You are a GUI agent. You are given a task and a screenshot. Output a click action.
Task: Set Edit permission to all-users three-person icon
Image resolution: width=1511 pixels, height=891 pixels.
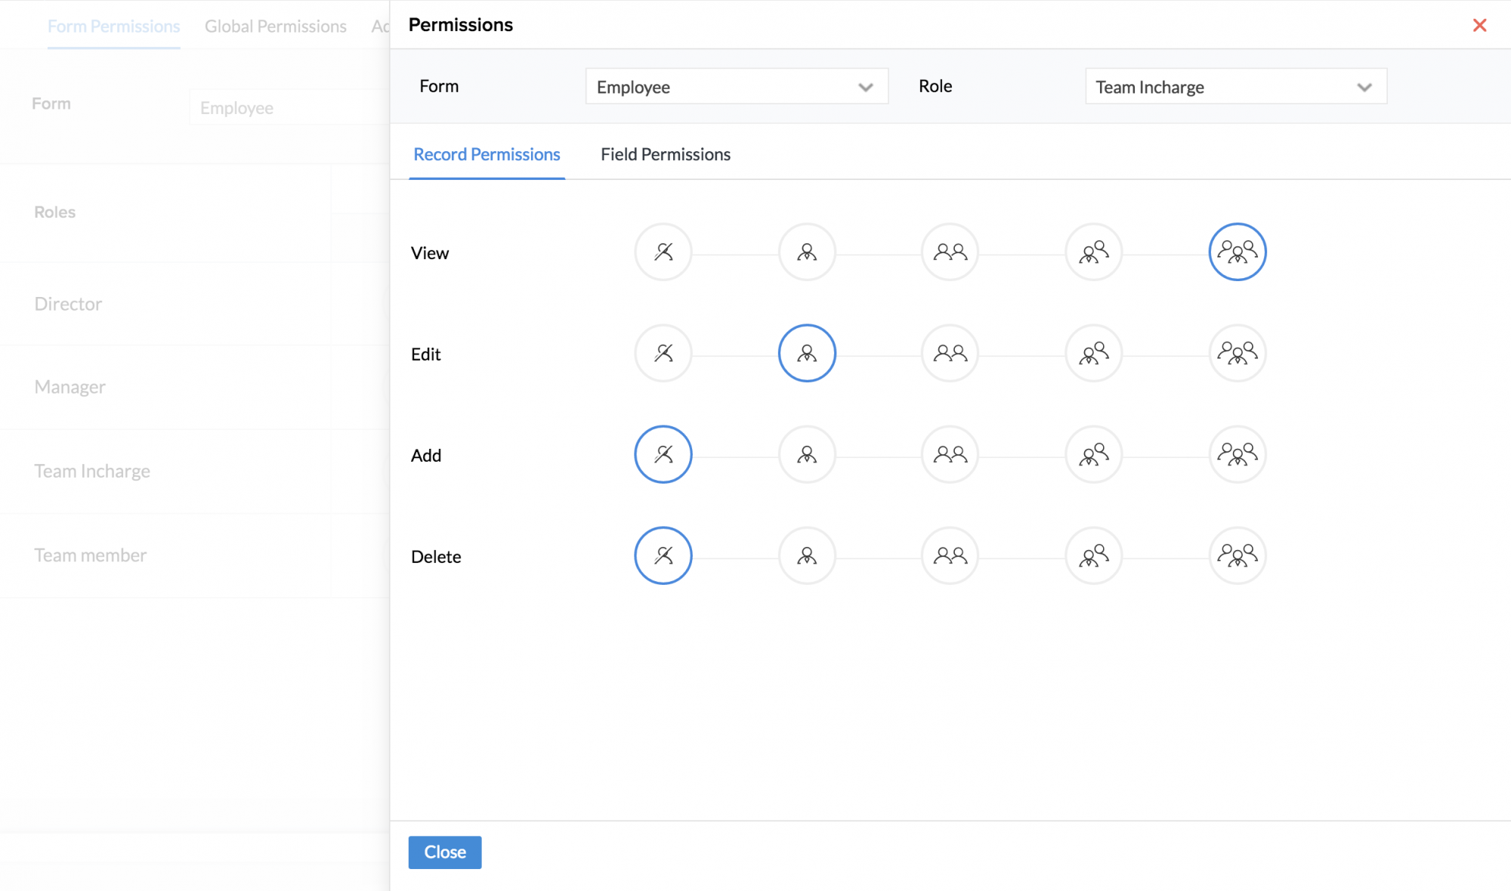point(1237,353)
